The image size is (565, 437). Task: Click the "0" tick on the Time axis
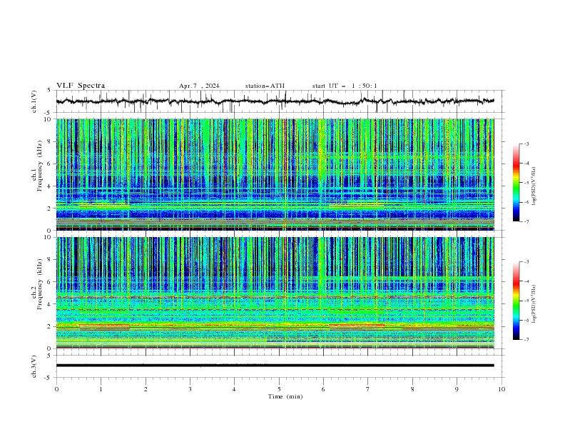[56, 389]
